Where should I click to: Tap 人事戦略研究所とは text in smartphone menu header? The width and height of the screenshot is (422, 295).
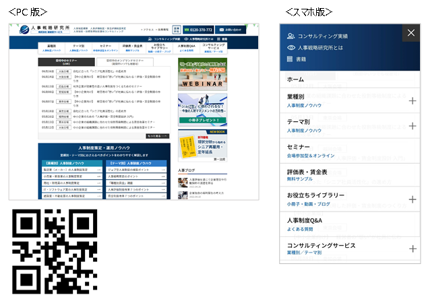tap(320, 48)
